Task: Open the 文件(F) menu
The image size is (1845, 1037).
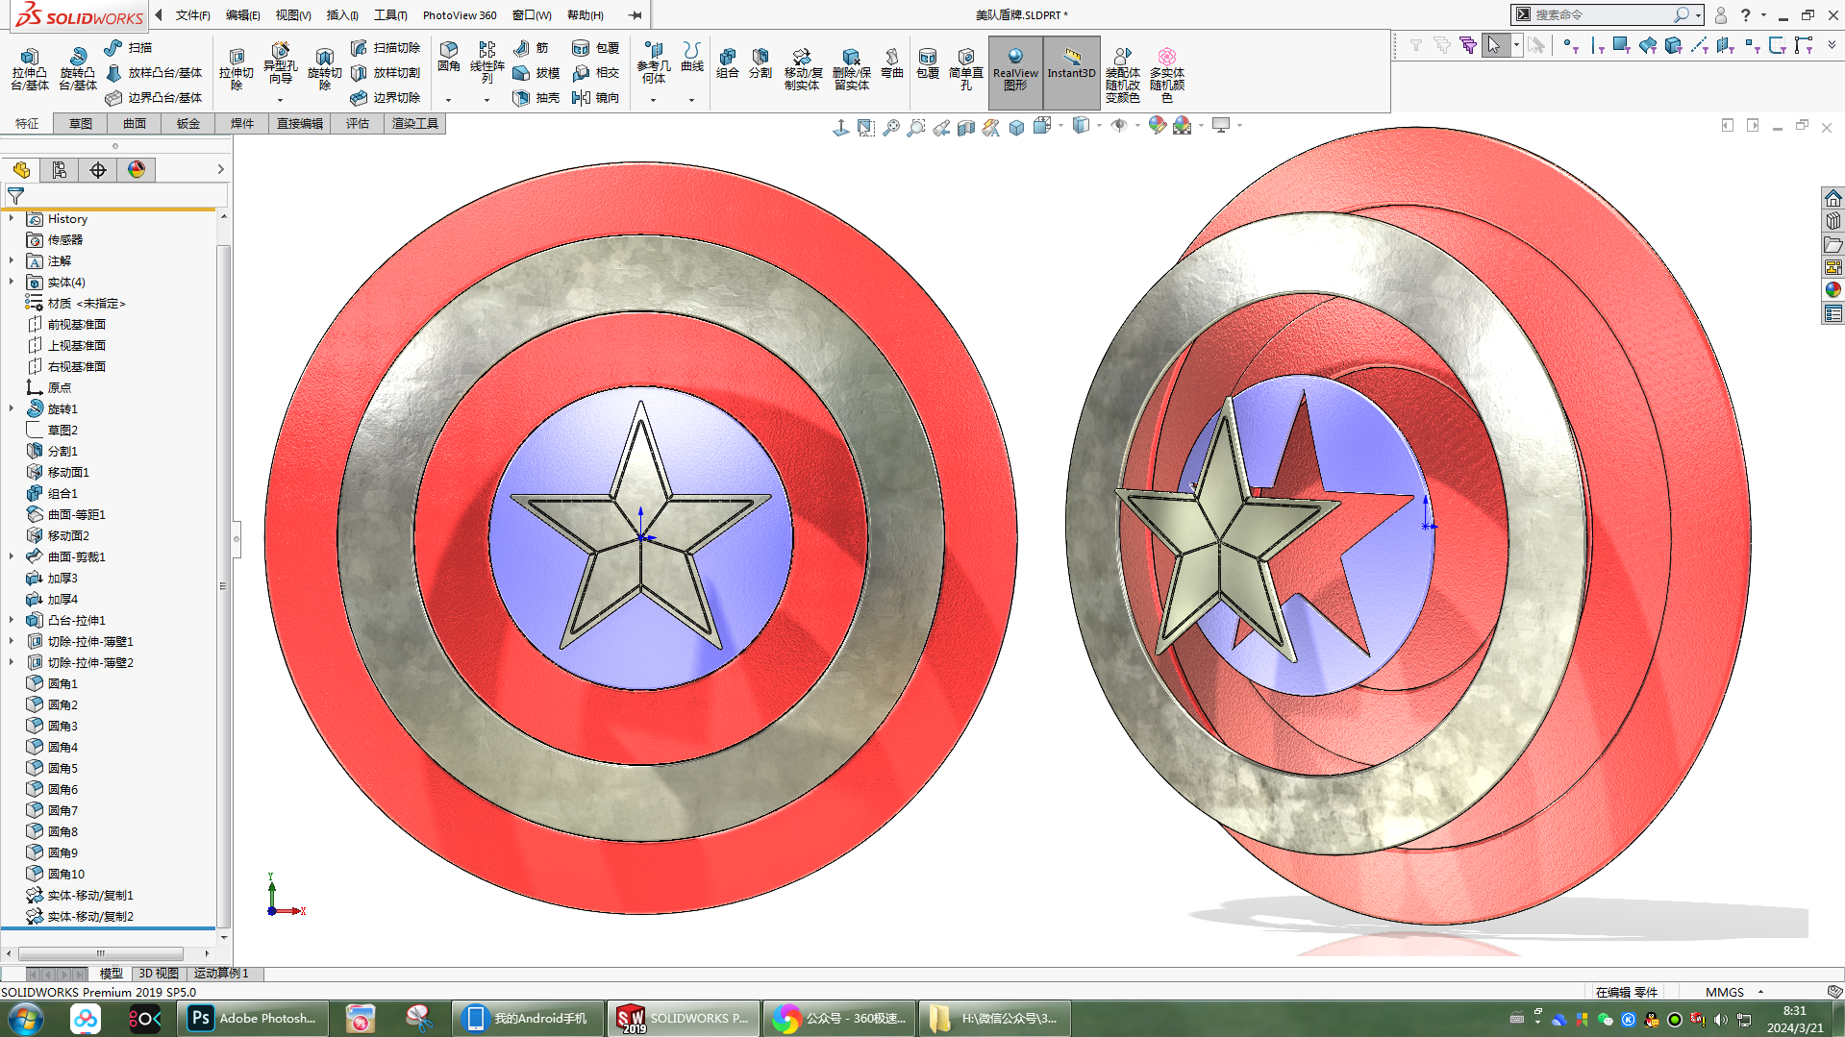Action: (x=192, y=15)
